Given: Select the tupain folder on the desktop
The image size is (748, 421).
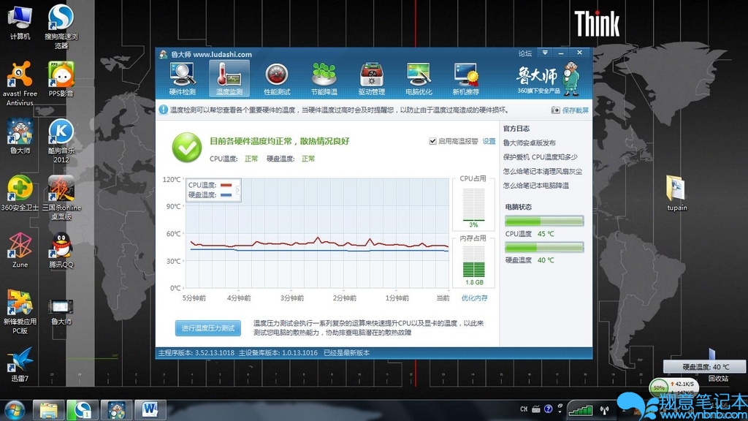Looking at the screenshot, I should coord(677,193).
